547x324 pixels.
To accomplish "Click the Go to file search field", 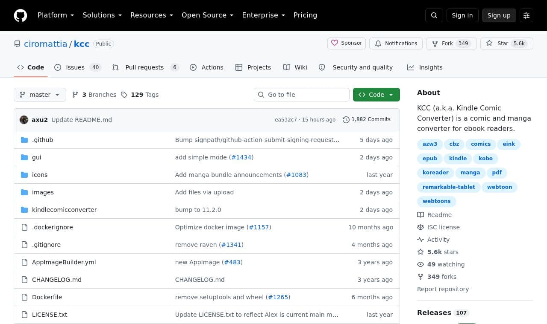I will pyautogui.click(x=302, y=95).
